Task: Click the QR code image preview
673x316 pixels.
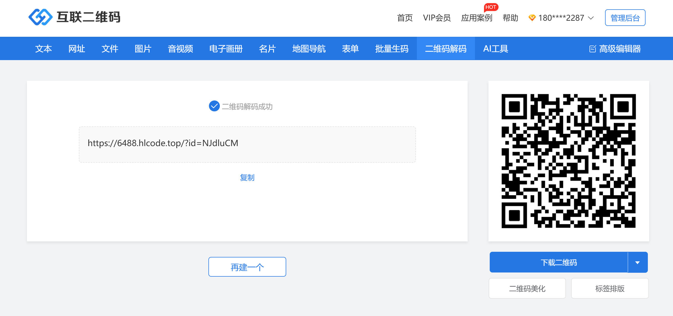Action: [x=568, y=161]
